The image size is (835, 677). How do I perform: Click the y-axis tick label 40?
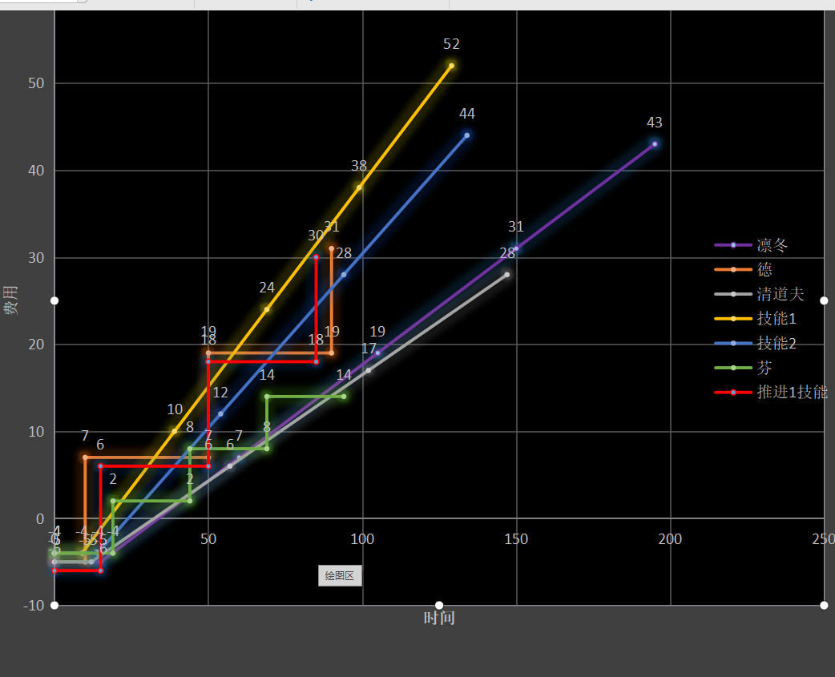tap(36, 171)
